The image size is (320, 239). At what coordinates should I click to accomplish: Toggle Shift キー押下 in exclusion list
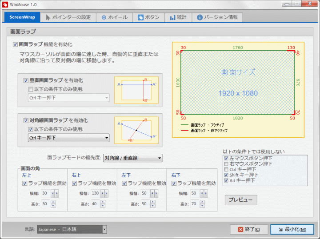(226, 175)
